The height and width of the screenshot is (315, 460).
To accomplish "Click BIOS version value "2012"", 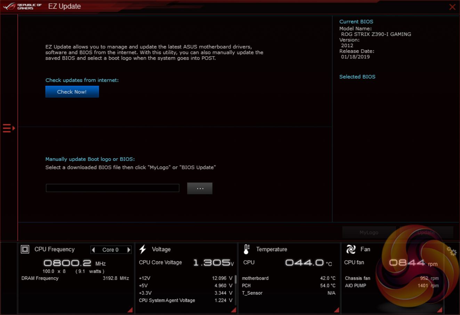I will [347, 45].
